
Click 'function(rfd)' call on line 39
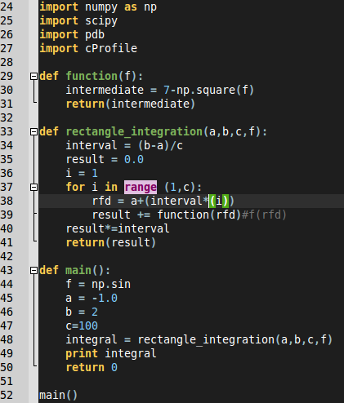point(199,215)
